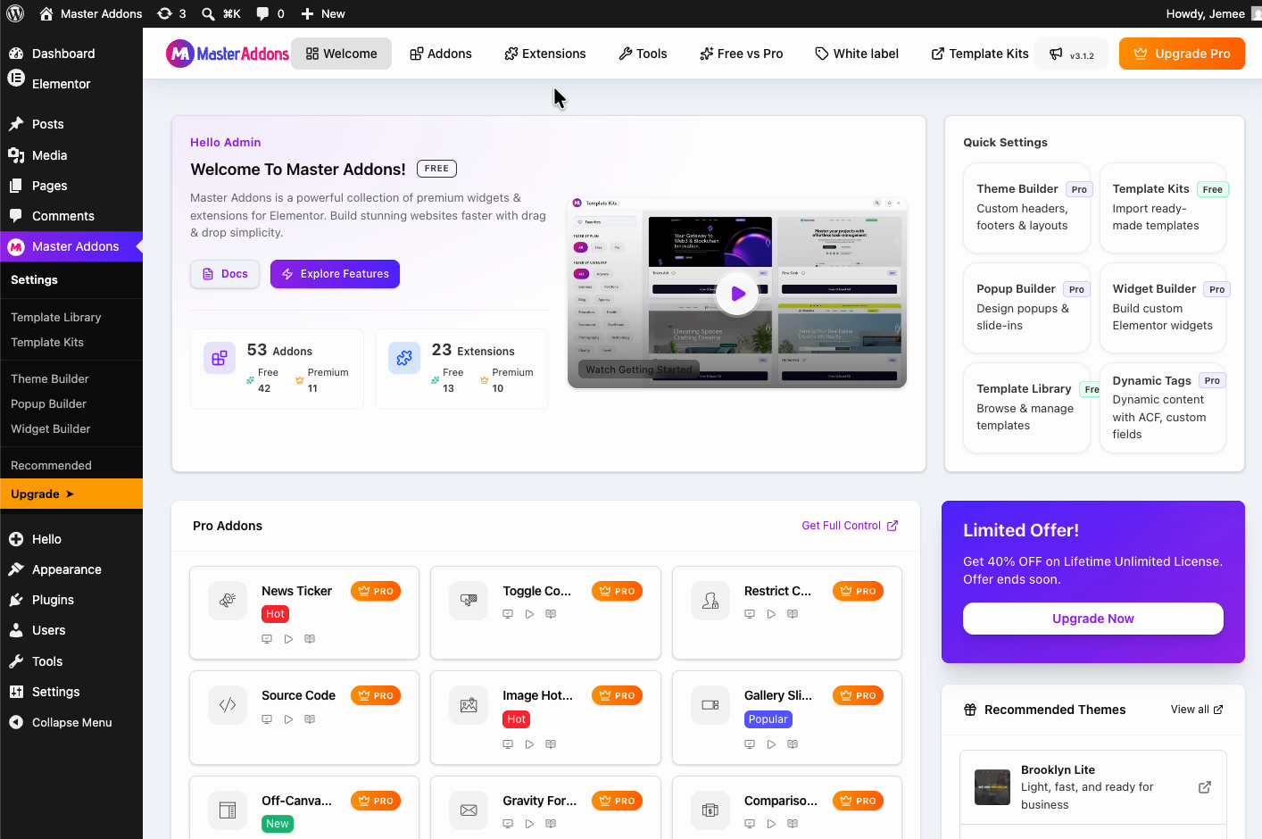Open Image Hotspot video tutorial icon
This screenshot has height=839, width=1262.
[529, 744]
